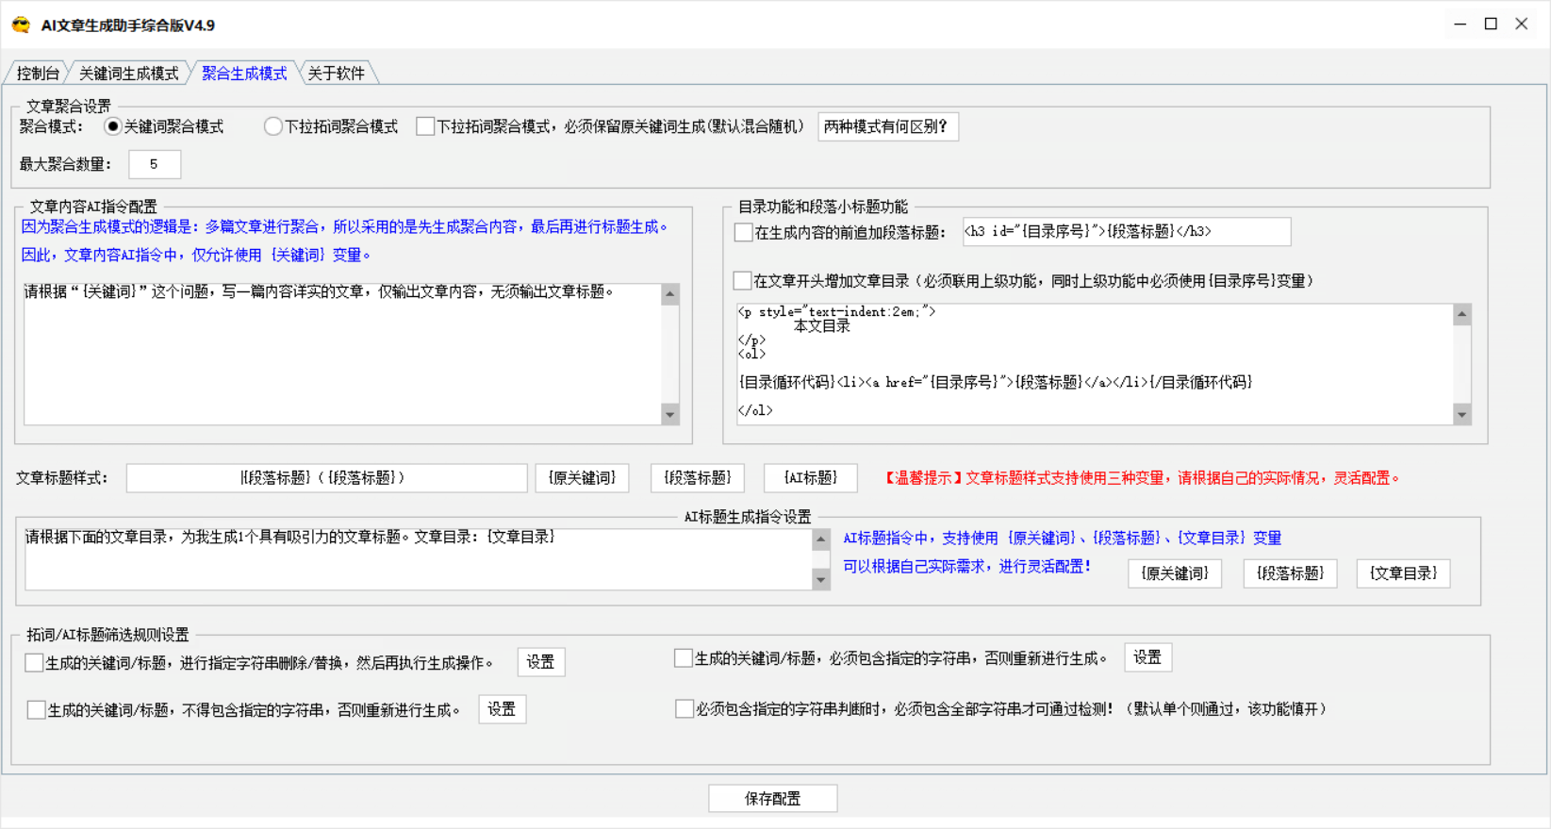Image resolution: width=1551 pixels, height=829 pixels.
Task: Close the AI文章生成助手 window
Action: pos(1522,25)
